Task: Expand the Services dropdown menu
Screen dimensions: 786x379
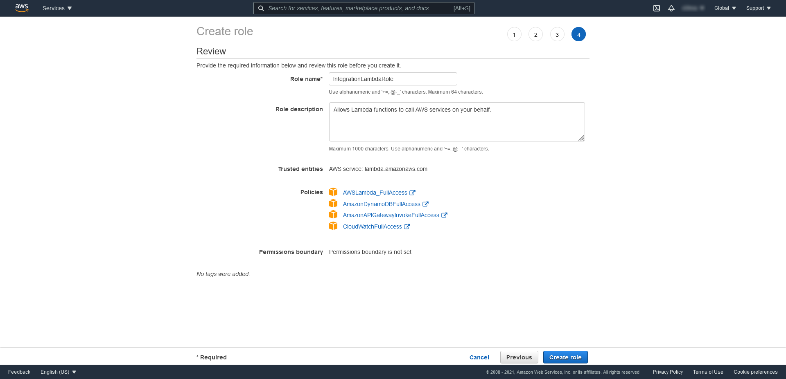Action: point(57,8)
